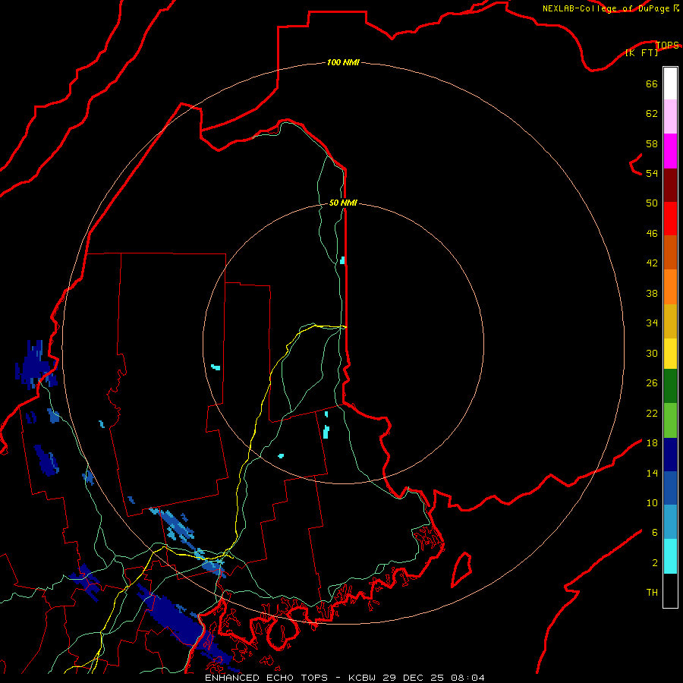Click the legend value 26
This screenshot has width=683, height=683.
tap(652, 383)
